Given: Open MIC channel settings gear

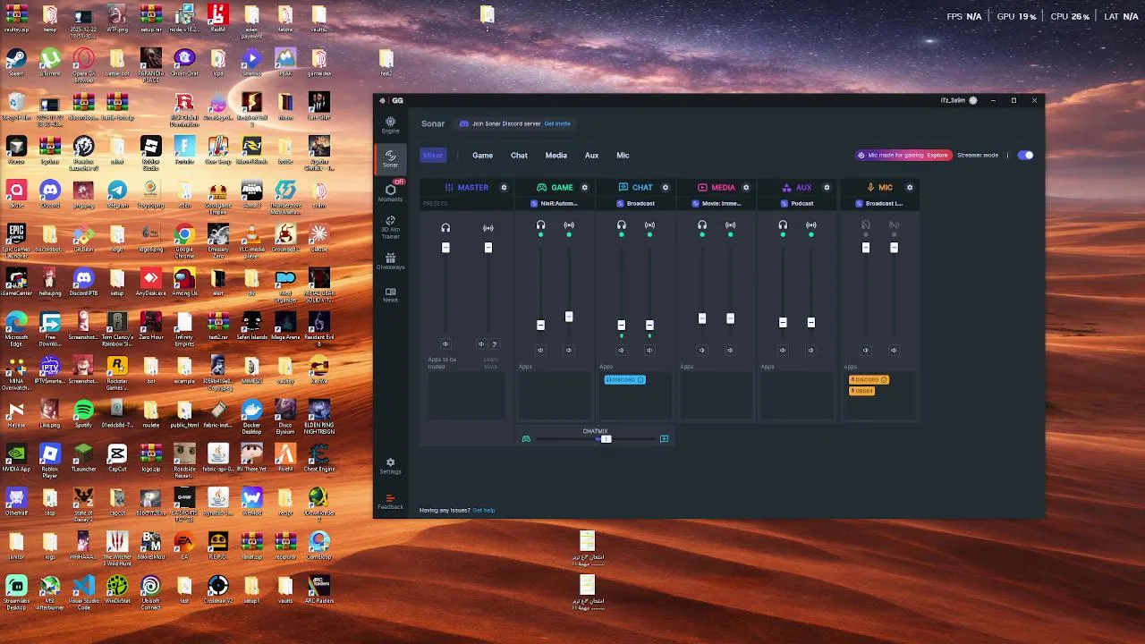Looking at the screenshot, I should tap(910, 188).
